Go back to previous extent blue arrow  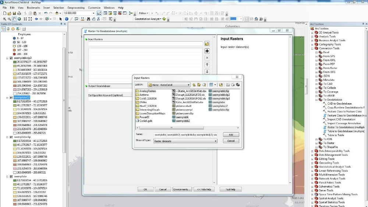36,19
